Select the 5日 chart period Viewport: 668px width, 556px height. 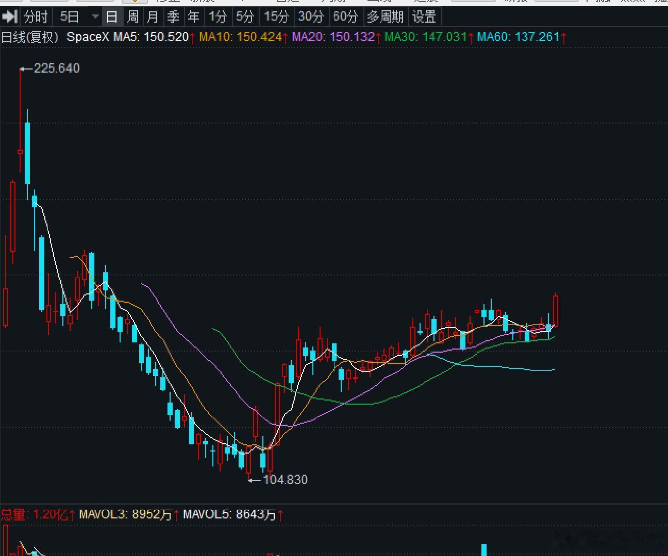coord(70,17)
